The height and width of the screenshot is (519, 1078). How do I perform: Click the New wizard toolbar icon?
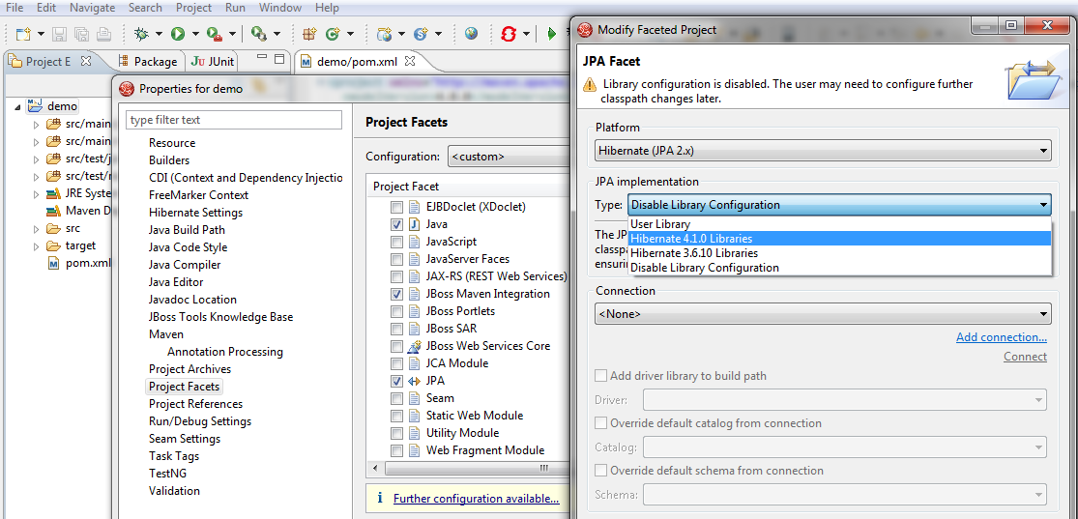click(x=23, y=33)
